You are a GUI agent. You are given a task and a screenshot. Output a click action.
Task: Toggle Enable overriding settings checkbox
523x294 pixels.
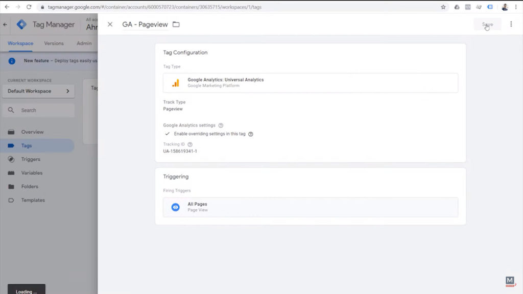167,134
